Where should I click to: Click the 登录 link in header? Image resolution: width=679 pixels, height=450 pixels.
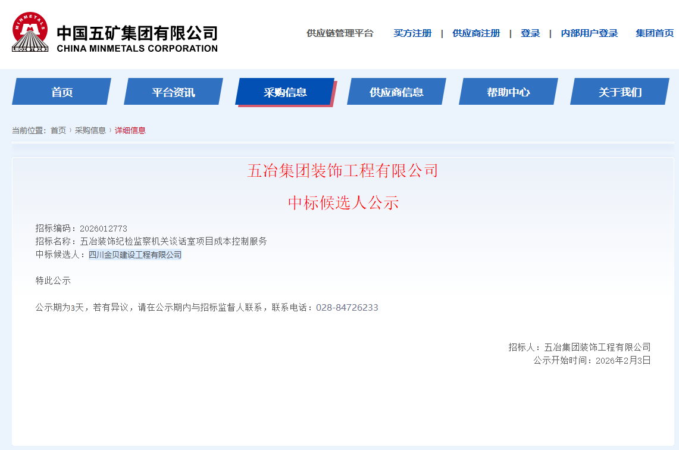pyautogui.click(x=530, y=33)
